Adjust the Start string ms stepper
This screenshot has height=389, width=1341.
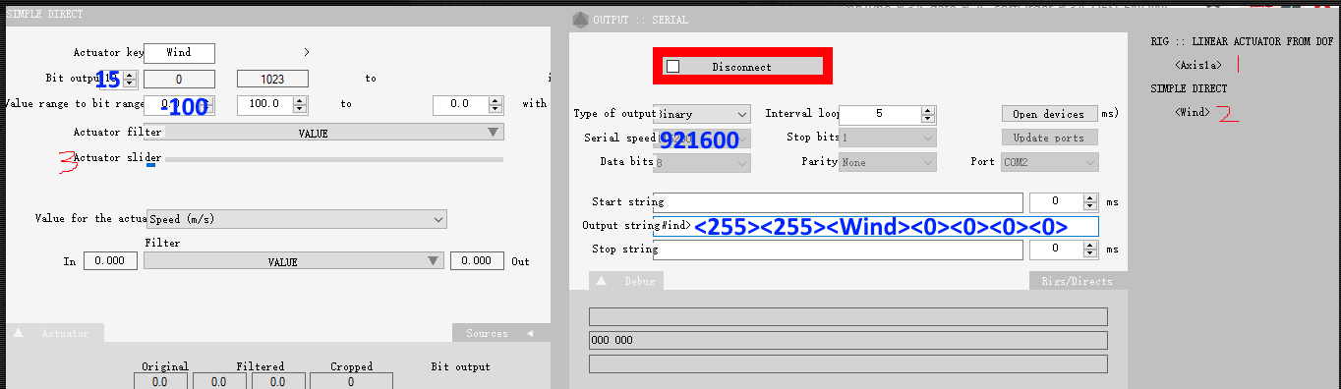[1089, 202]
